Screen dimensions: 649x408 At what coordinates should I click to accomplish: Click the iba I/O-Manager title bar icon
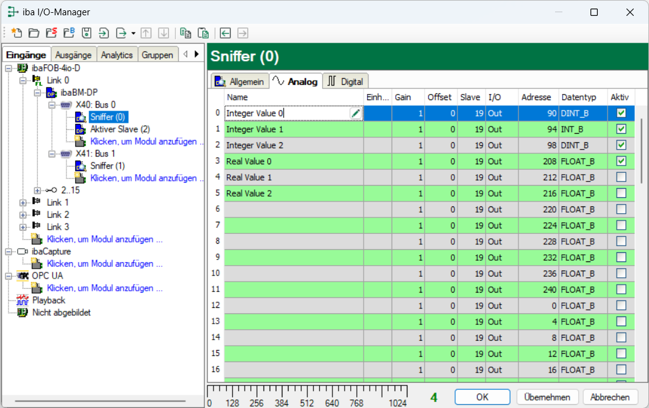click(x=13, y=12)
